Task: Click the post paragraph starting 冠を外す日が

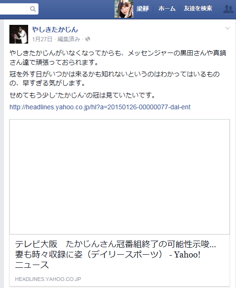Action: [x=114, y=79]
